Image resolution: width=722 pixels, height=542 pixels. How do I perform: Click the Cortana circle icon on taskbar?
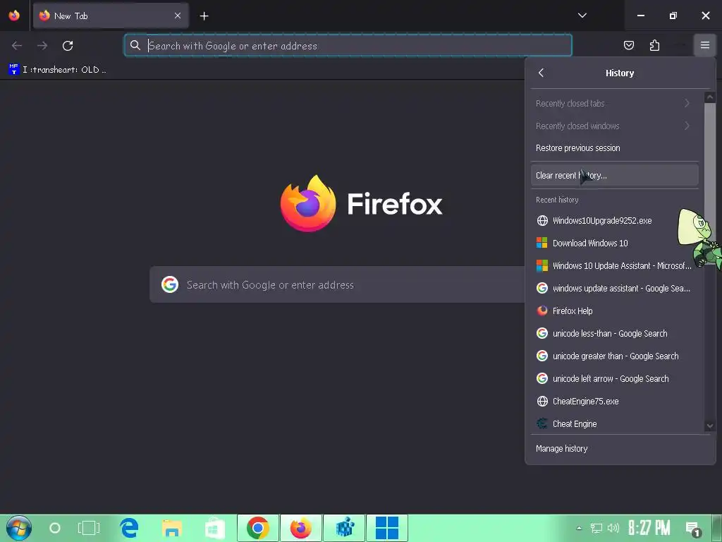[x=55, y=528]
